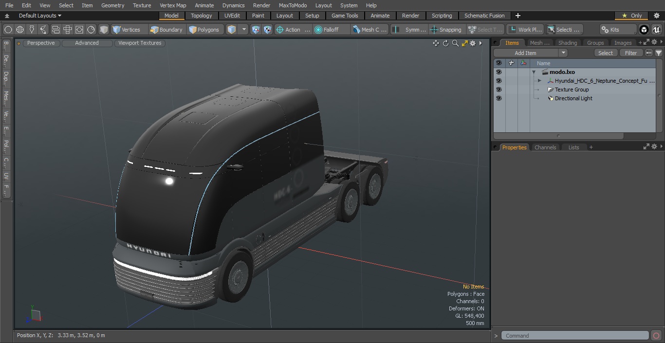Click viewport zoom magnifier icon

pos(455,43)
